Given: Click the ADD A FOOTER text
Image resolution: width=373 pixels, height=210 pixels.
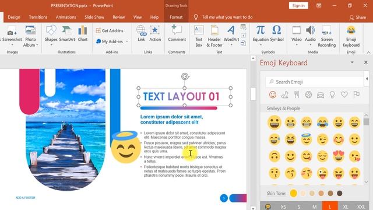Looking at the screenshot, I should pos(25,198).
